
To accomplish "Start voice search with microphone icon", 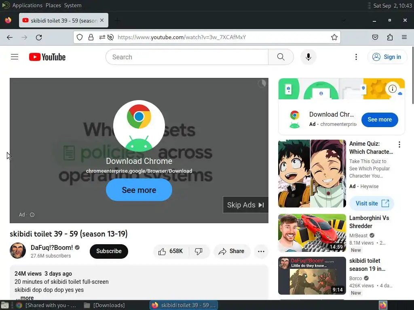I will 308,57.
